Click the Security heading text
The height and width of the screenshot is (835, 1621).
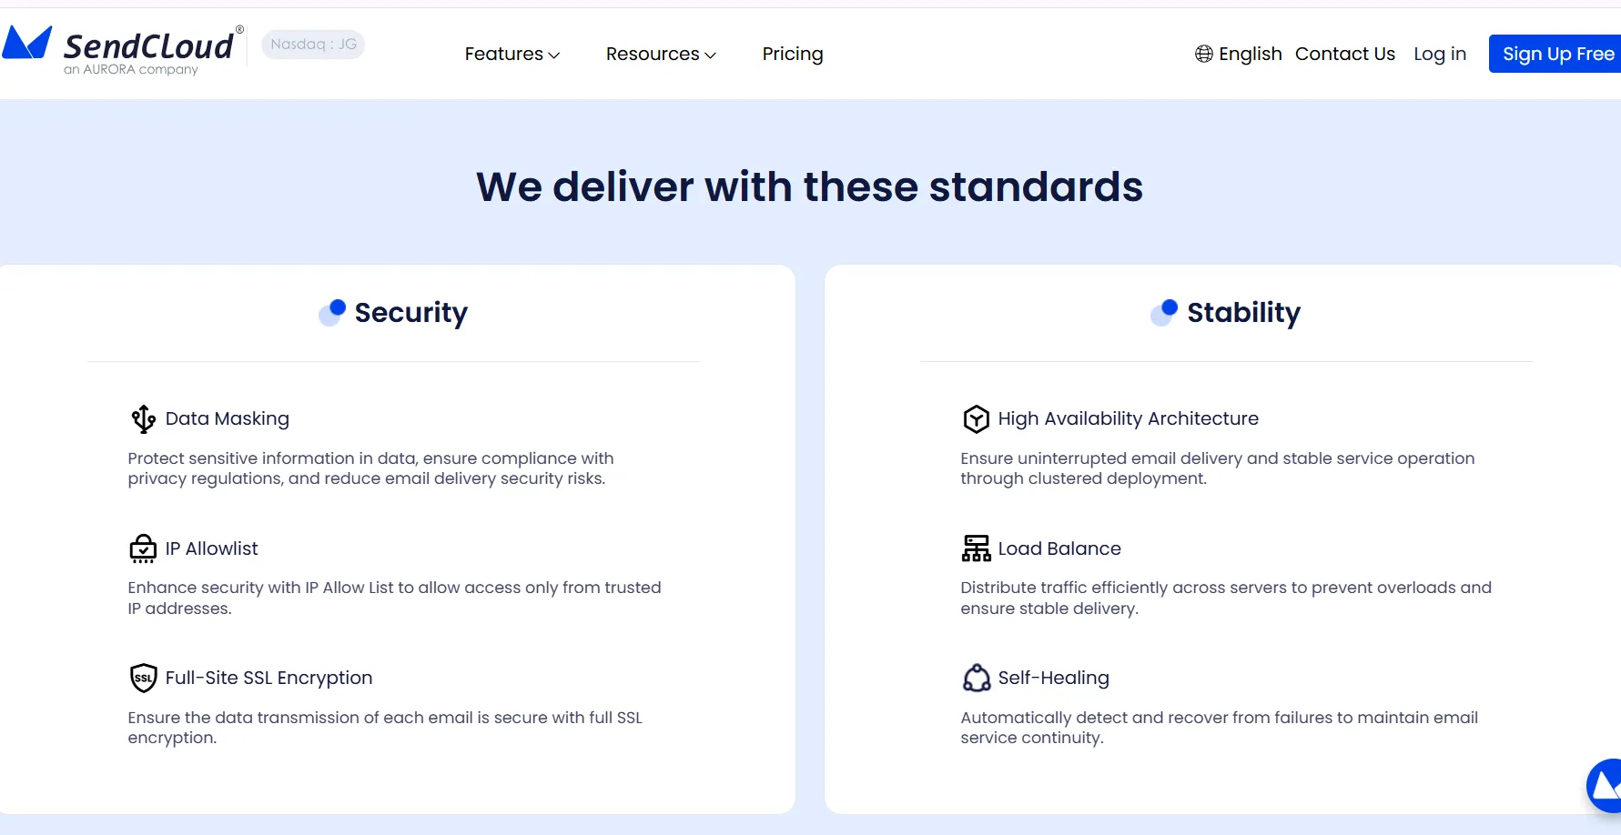pos(410,313)
